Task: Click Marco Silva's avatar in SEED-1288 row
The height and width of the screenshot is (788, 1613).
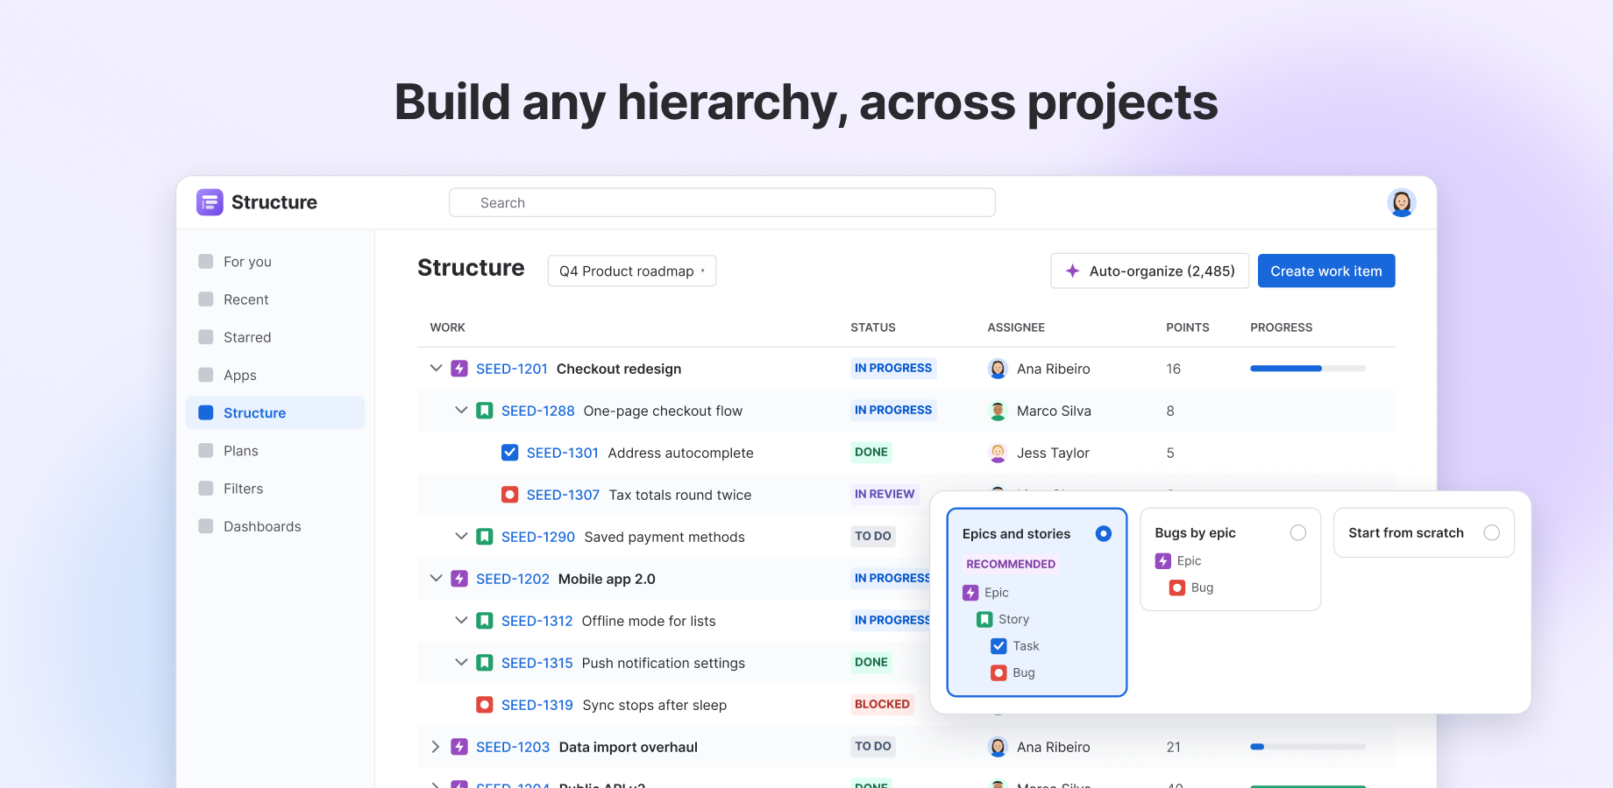Action: tap(998, 411)
